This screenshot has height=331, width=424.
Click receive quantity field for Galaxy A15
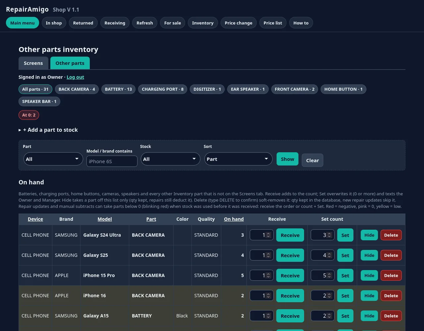[261, 316]
